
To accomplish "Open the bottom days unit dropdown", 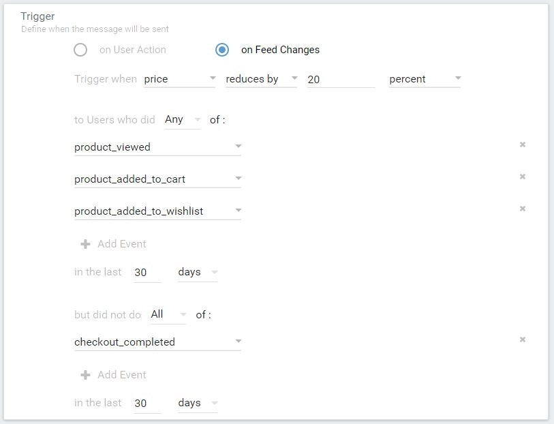I will pos(197,403).
